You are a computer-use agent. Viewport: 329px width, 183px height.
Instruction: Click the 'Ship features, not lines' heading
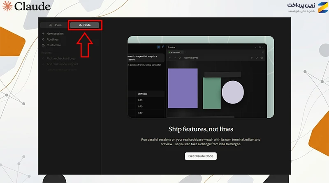pyautogui.click(x=201, y=129)
